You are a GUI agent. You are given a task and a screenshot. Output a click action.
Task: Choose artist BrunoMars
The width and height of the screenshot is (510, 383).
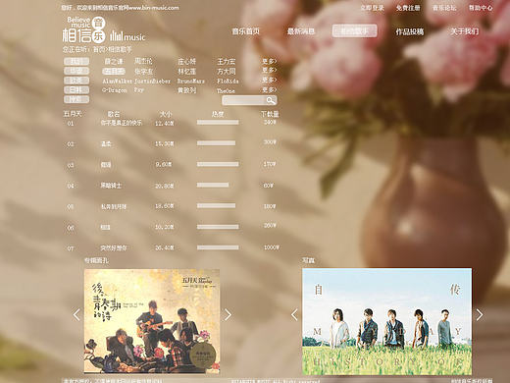click(x=191, y=81)
